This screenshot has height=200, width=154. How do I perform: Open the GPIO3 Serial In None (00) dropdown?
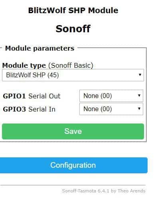(111, 109)
